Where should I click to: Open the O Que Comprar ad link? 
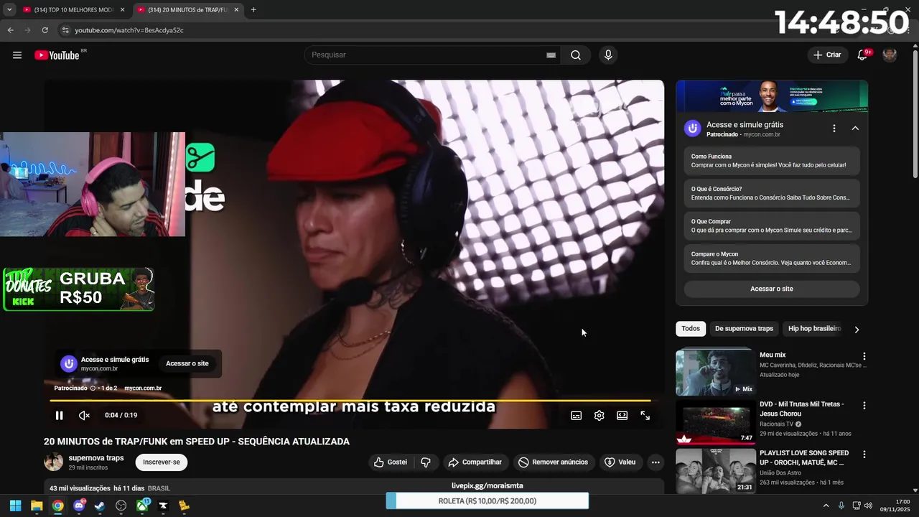click(772, 226)
